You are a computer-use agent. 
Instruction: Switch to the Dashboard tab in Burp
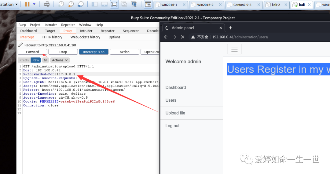[x=28, y=31]
